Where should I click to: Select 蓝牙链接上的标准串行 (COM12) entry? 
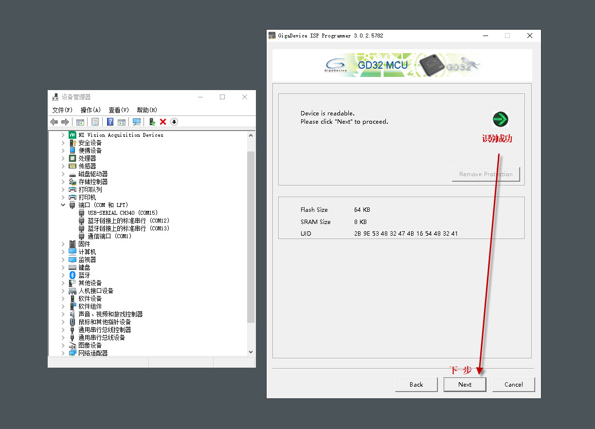(x=128, y=221)
